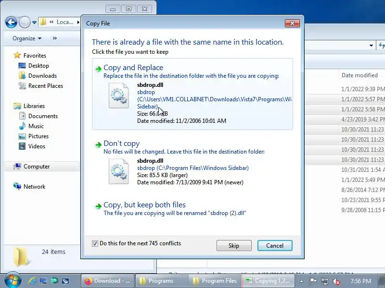Click the 7:56 PM taskbar clock
The image size is (385, 288).
point(360,281)
